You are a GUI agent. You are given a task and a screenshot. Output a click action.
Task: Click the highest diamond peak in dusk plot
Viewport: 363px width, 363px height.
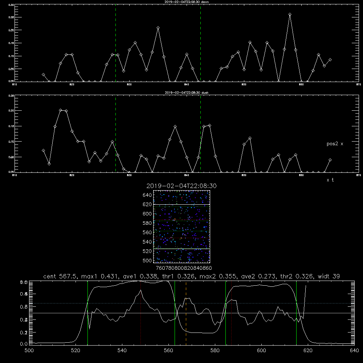[x=61, y=110]
